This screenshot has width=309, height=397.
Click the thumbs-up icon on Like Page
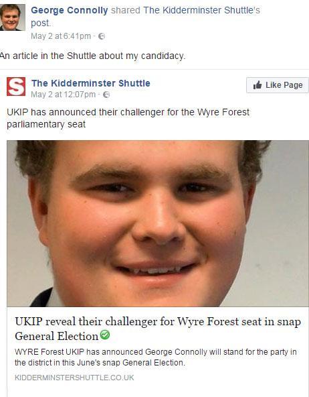click(257, 85)
